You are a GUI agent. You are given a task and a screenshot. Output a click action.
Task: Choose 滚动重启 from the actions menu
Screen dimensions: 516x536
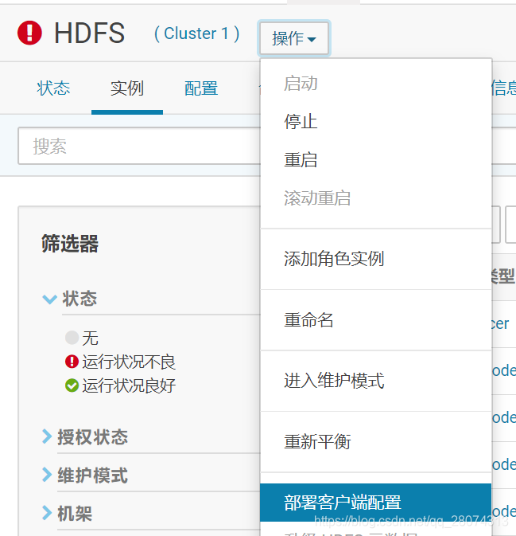click(x=376, y=198)
